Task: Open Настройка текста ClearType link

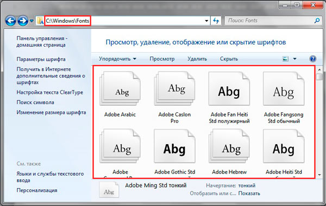Action: click(x=50, y=92)
